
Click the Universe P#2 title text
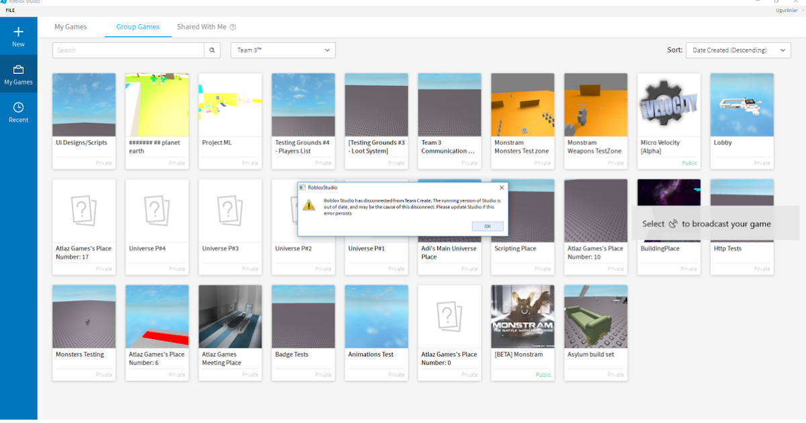(294, 248)
